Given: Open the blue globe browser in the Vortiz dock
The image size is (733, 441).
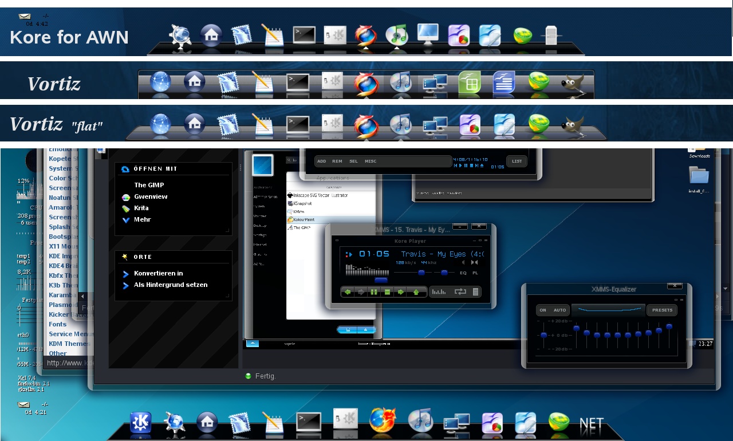Looking at the screenshot, I should 160,82.
